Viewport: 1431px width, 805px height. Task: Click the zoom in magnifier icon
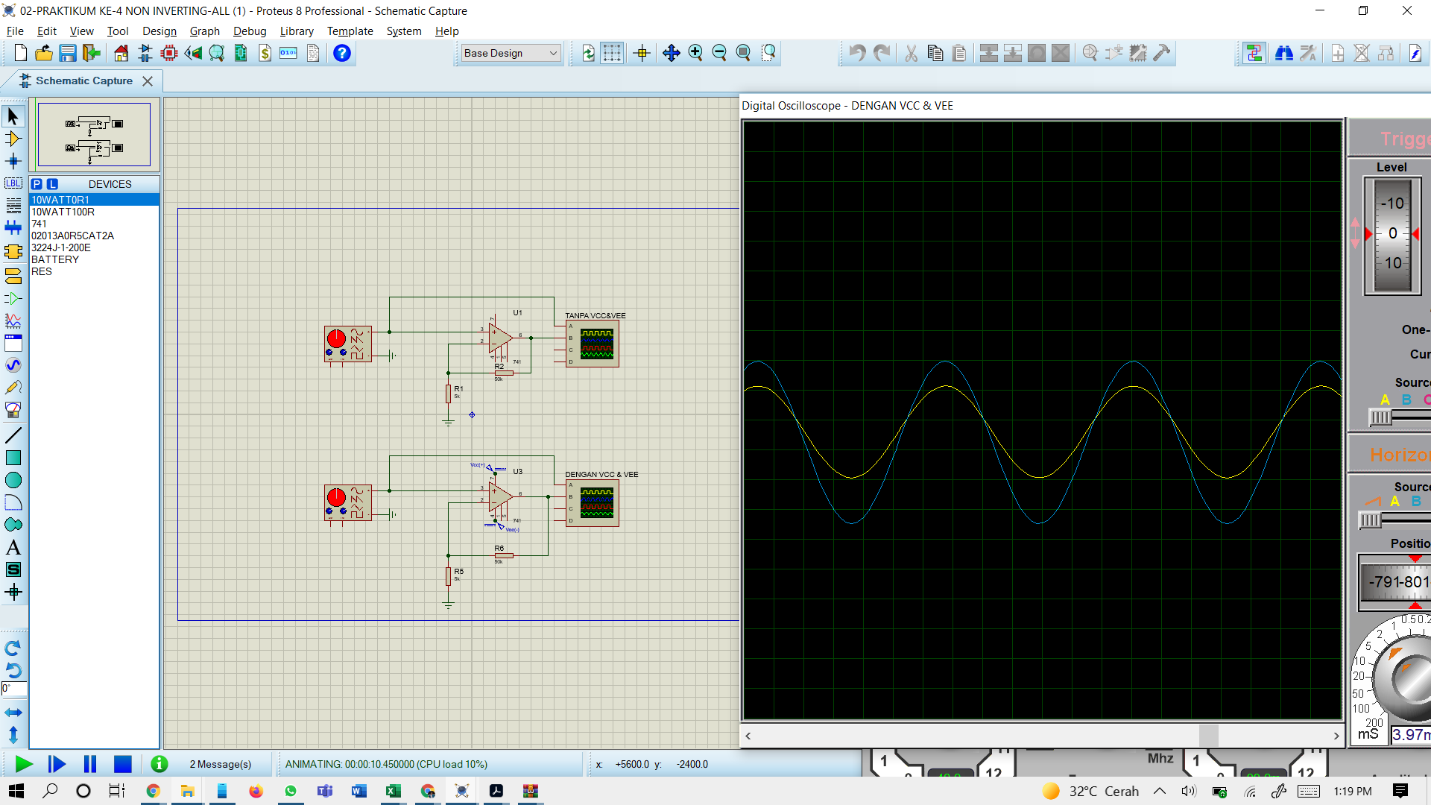[x=695, y=53]
